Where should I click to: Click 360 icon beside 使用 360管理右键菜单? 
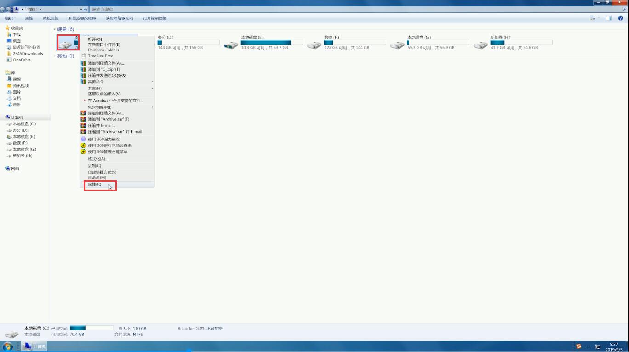(83, 151)
